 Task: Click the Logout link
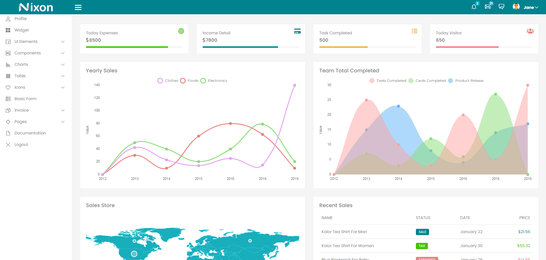pos(21,144)
